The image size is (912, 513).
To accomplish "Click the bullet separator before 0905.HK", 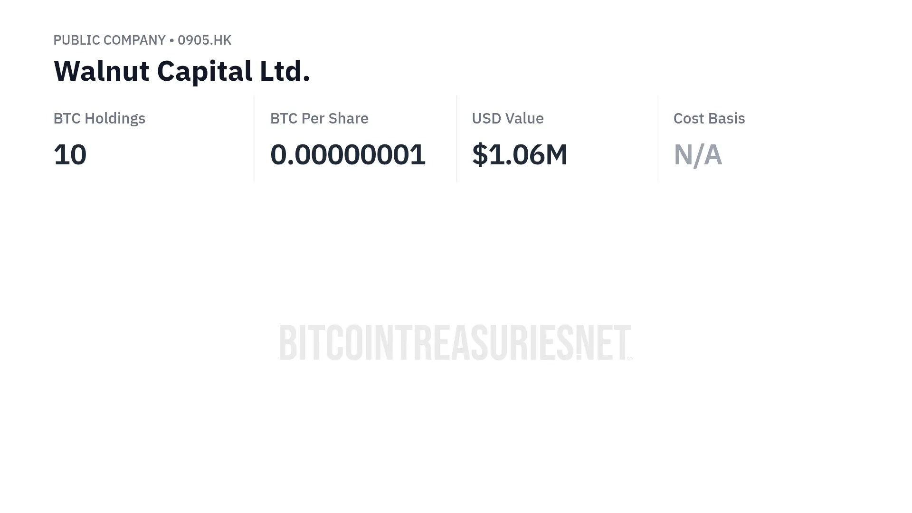I will [x=171, y=40].
